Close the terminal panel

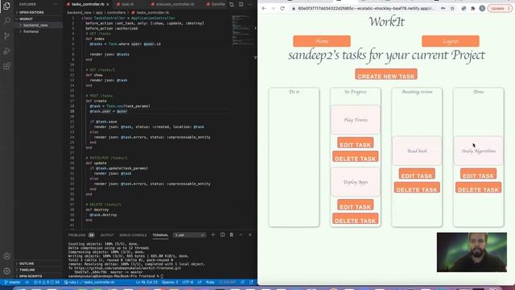pyautogui.click(x=250, y=234)
